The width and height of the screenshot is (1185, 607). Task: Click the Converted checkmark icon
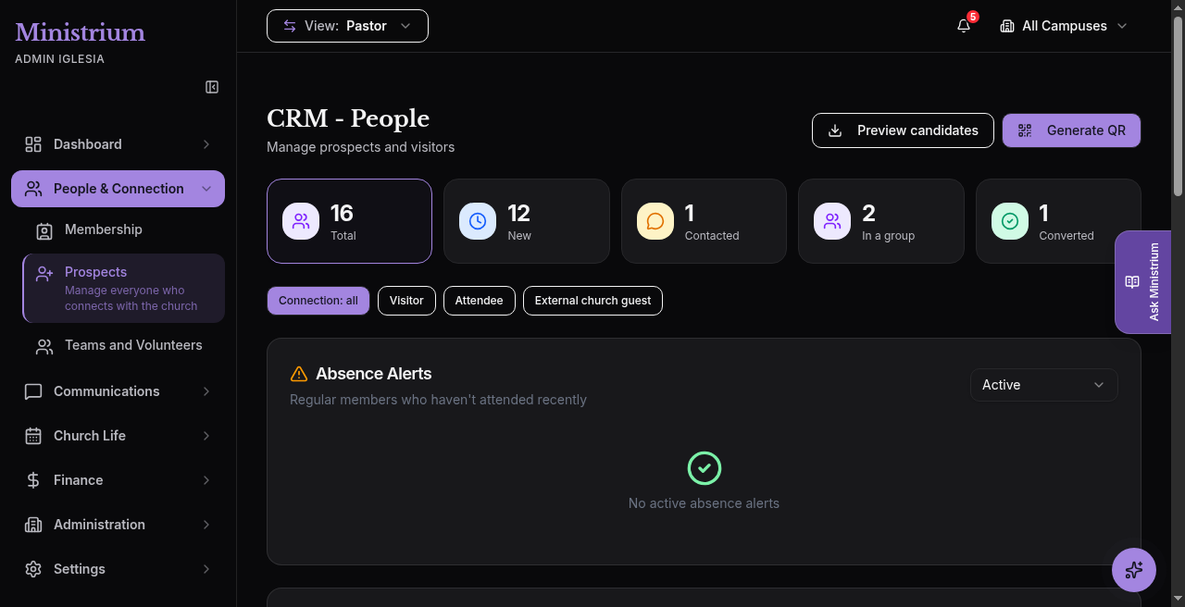(1010, 221)
